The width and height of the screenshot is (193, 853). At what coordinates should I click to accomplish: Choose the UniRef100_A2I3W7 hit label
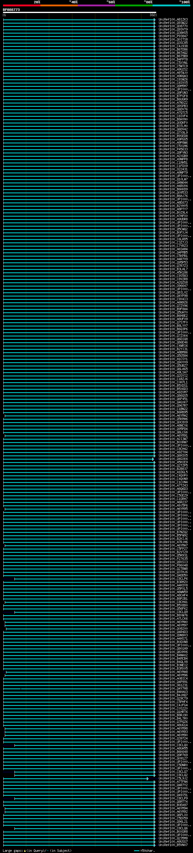[x=173, y=439]
